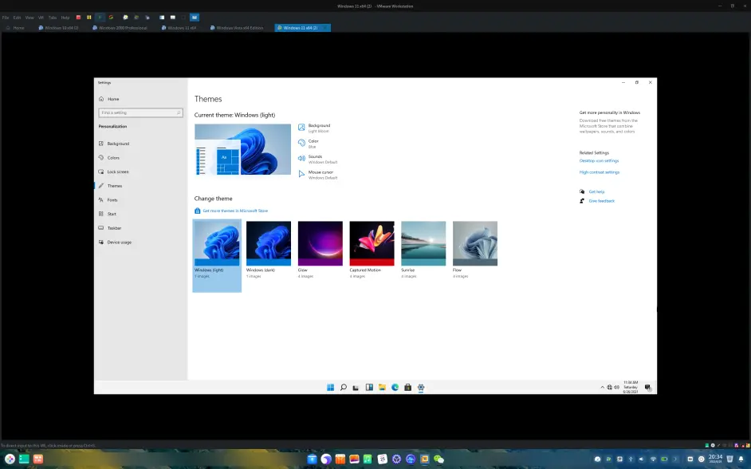
Task: Open VMware File menu
Action: (x=6, y=18)
